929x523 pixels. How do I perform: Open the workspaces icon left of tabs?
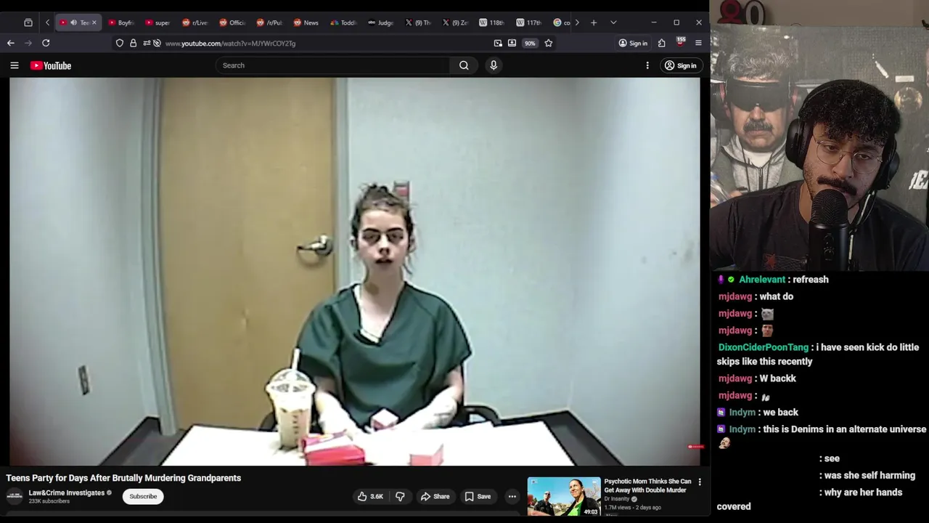pyautogui.click(x=28, y=23)
